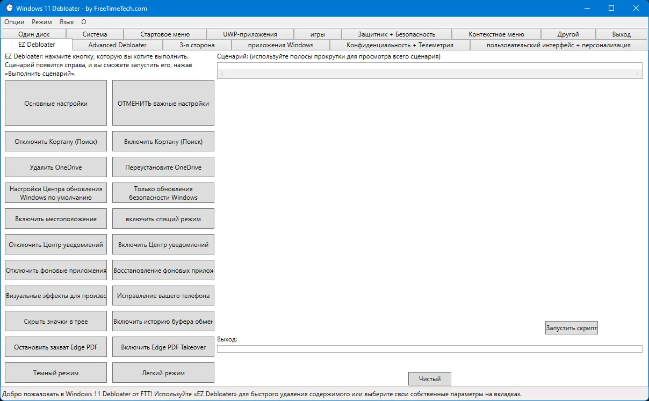649x401 pixels.
Task: Click Переустановите OneDrive button
Action: [x=163, y=167]
